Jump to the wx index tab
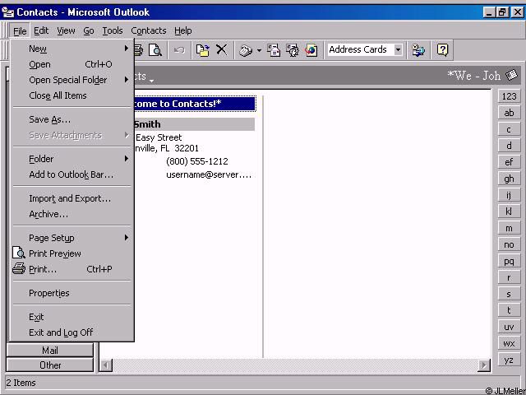526x395 pixels. [509, 343]
